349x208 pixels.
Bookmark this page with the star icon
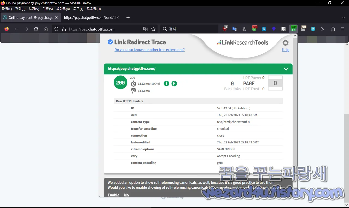pos(153,29)
